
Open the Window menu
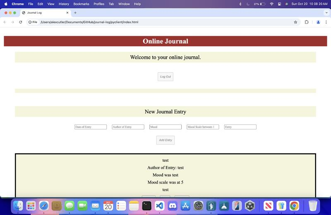pyautogui.click(x=124, y=4)
